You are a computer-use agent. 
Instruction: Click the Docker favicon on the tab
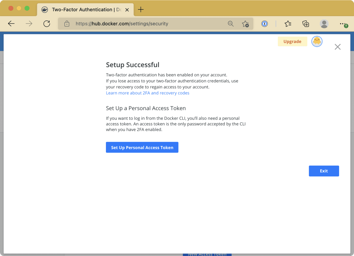[45, 10]
